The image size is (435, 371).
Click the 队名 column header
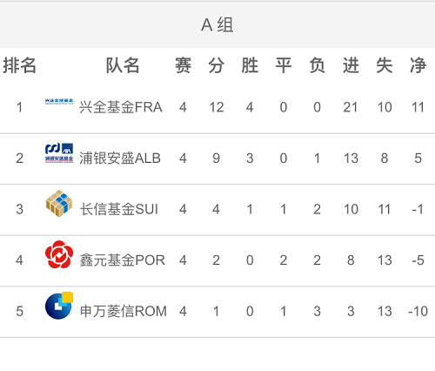(123, 65)
